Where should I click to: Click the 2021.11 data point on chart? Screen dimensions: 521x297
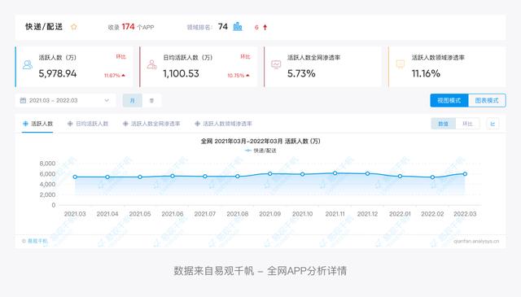click(335, 173)
